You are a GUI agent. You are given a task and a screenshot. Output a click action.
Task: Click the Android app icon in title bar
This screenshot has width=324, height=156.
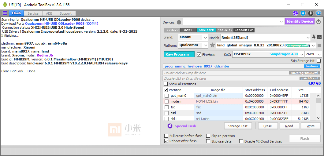(5, 5)
